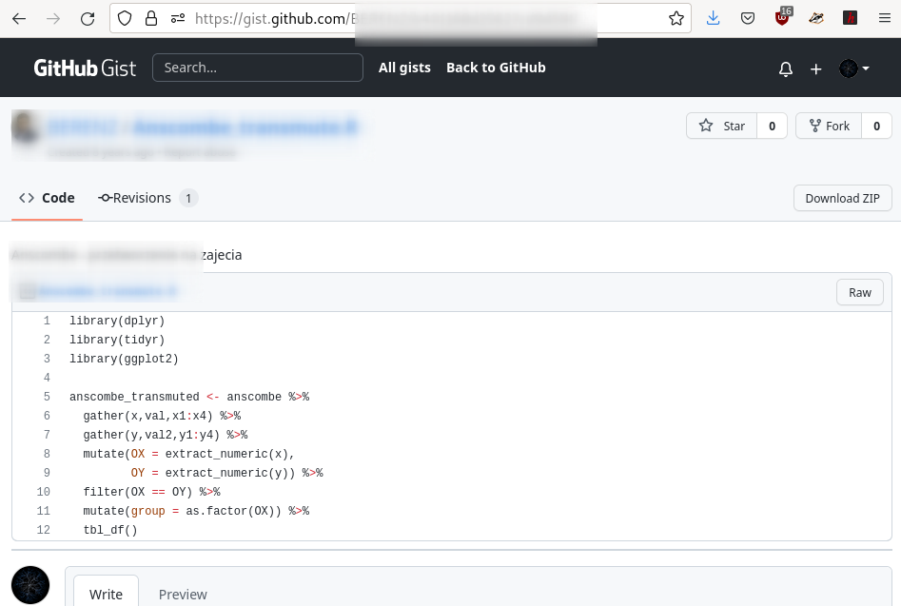Select the Code tab

click(x=48, y=198)
